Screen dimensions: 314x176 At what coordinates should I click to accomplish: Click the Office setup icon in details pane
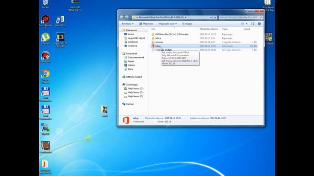pyautogui.click(x=126, y=120)
